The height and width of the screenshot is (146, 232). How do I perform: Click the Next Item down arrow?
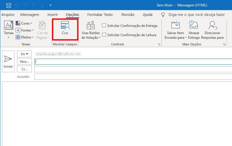click(x=42, y=6)
